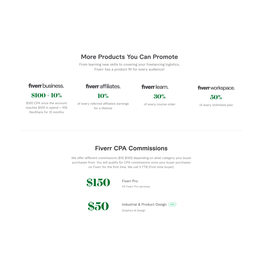Click the green NEW badge
Viewport: 269px width, 269px height.
coord(172,204)
